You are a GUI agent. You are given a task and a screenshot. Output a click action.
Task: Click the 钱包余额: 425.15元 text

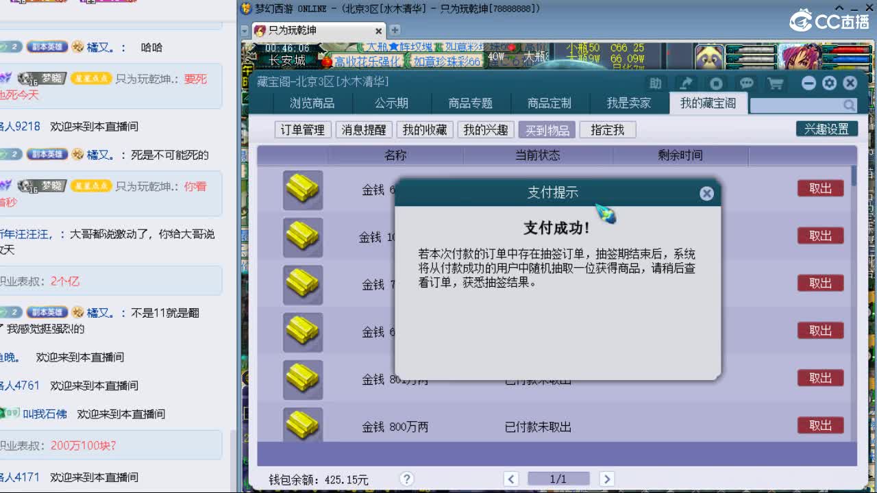(319, 480)
